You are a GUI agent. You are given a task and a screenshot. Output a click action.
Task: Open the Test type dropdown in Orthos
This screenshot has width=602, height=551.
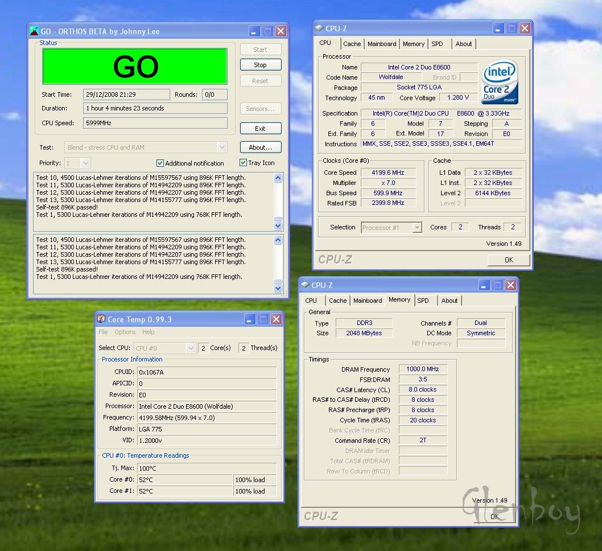pos(222,147)
